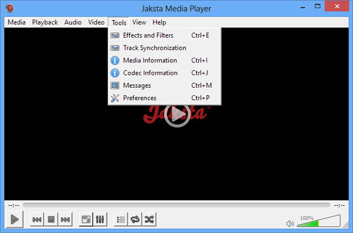Open the Media menu
The image size is (353, 233).
tap(16, 22)
